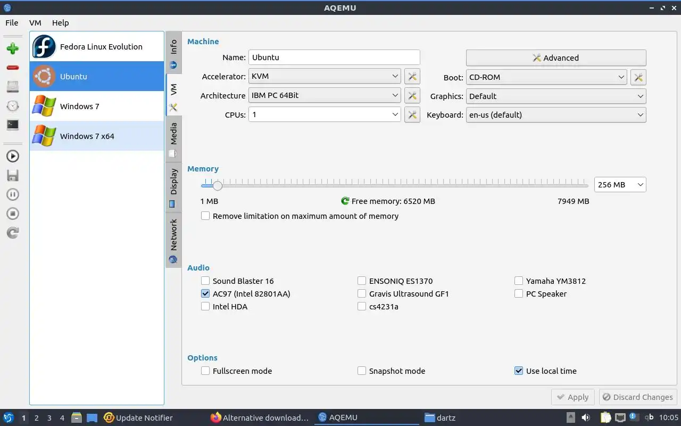Open the terminal console toolbar icon
The width and height of the screenshot is (681, 426).
(x=13, y=125)
